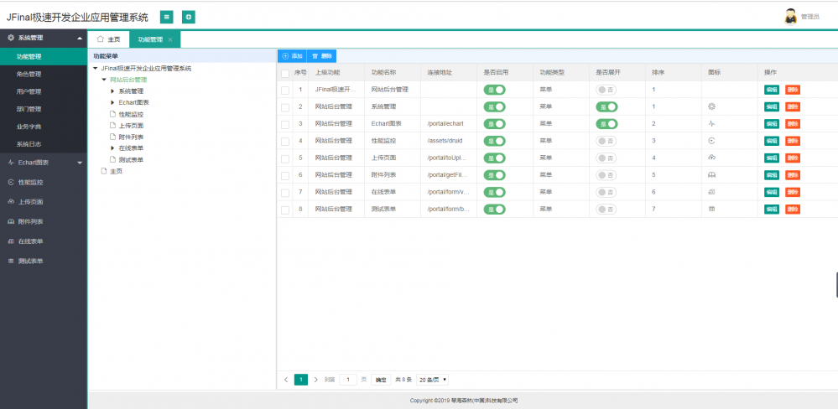Image resolution: width=838 pixels, height=409 pixels.
Task: Toggle 是否展开 switch for 网站后台管理 row
Action: (x=606, y=90)
